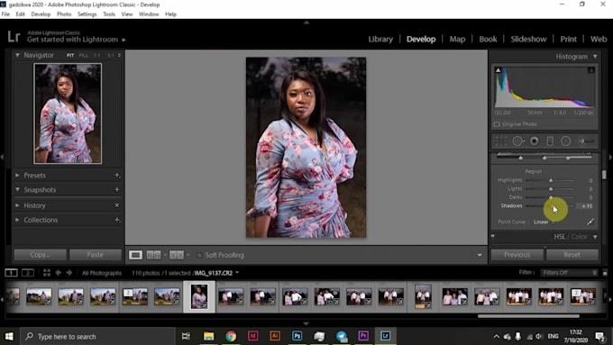613x345 pixels.
Task: Switch to the Print module
Action: point(569,39)
